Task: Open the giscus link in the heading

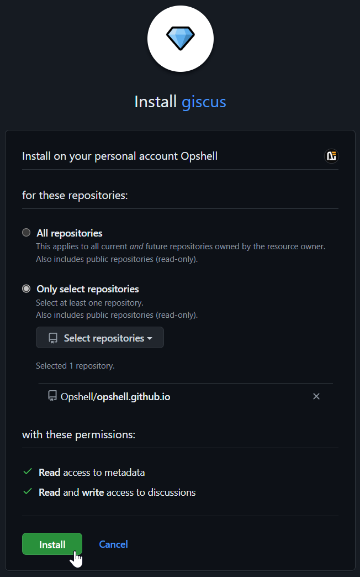Action: pos(204,102)
